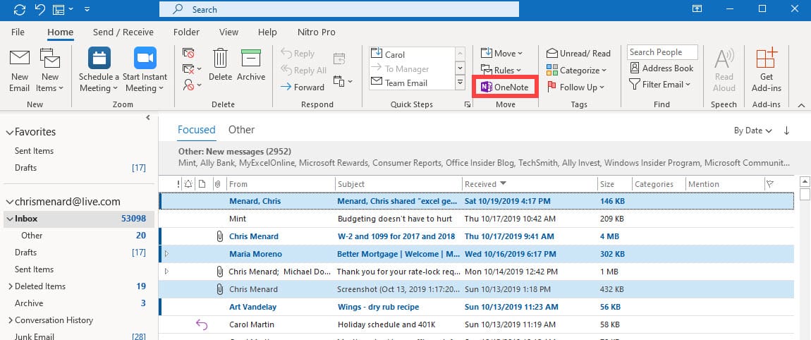Open the File menu
This screenshot has height=340, width=811.
18,32
